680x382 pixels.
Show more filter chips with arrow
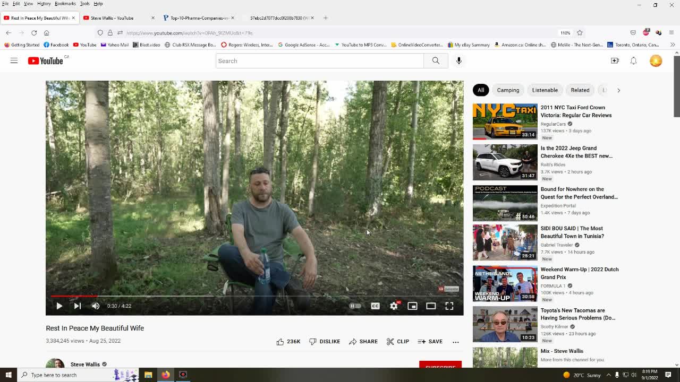618,90
